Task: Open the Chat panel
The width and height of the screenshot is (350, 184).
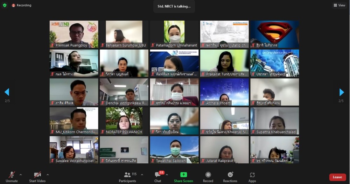Action: (x=158, y=175)
